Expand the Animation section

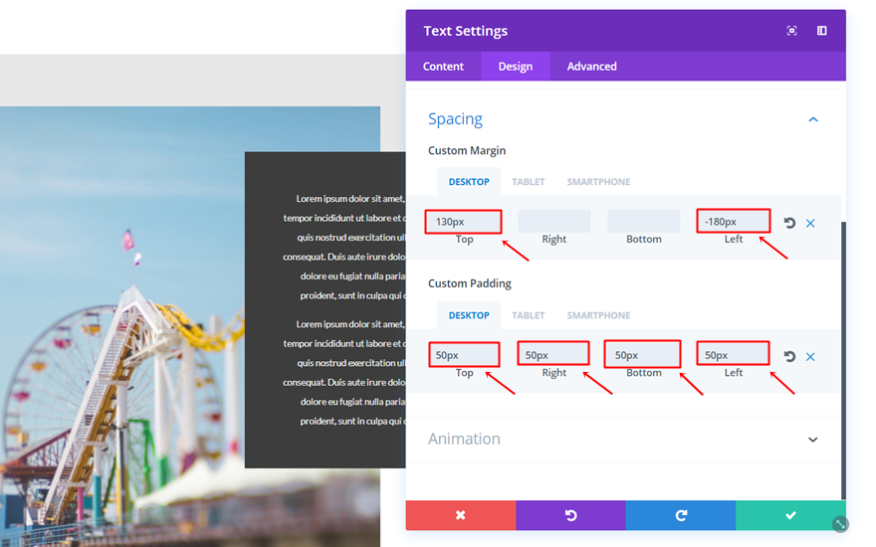(x=813, y=440)
